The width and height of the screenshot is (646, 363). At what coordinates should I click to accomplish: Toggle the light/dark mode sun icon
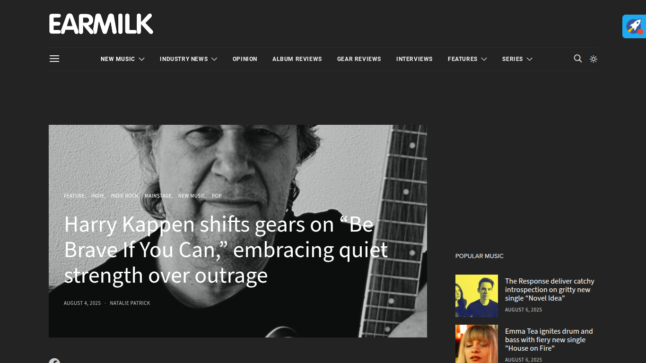594,59
